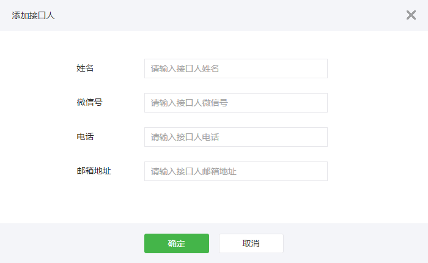Click the right end of the 电话 box
This screenshot has width=428, height=263.
pyautogui.click(x=322, y=137)
